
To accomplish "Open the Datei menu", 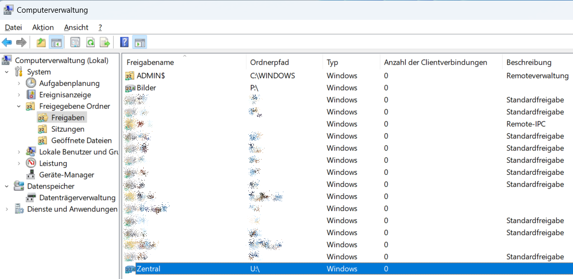I will coord(14,27).
